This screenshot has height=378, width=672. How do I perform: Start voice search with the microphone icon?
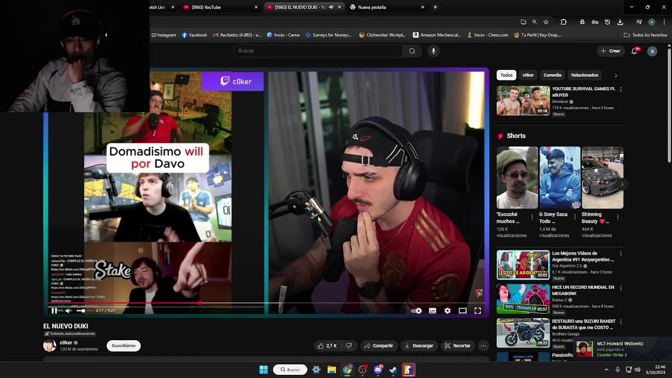[433, 51]
